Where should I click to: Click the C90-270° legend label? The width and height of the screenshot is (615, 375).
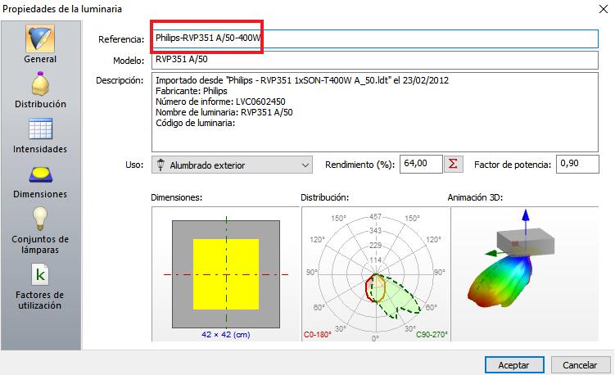(432, 335)
